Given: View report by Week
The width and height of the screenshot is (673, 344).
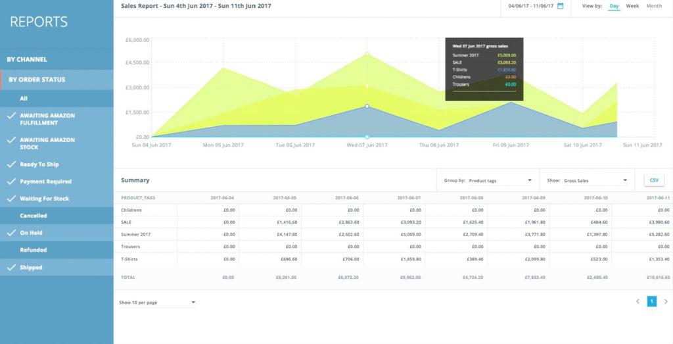Looking at the screenshot, I should coord(632,6).
